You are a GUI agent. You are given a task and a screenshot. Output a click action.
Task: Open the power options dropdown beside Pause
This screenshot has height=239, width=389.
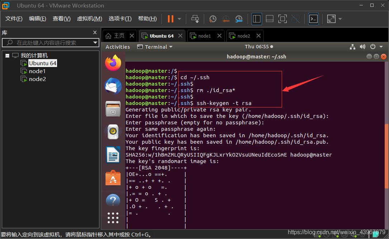tap(179, 19)
